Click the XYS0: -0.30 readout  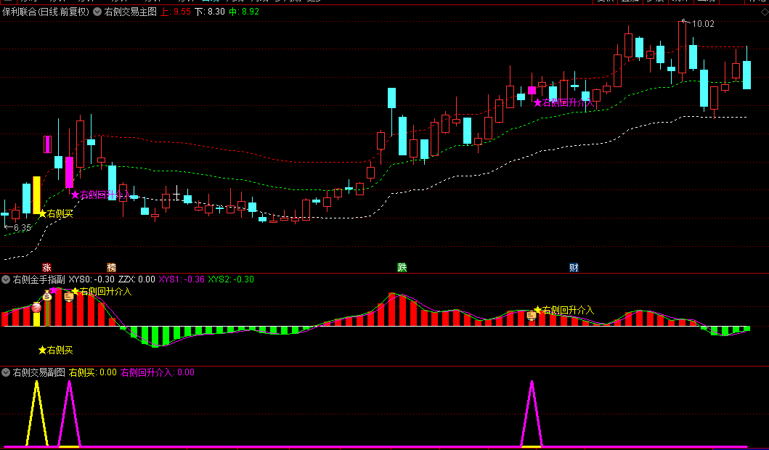tap(91, 279)
